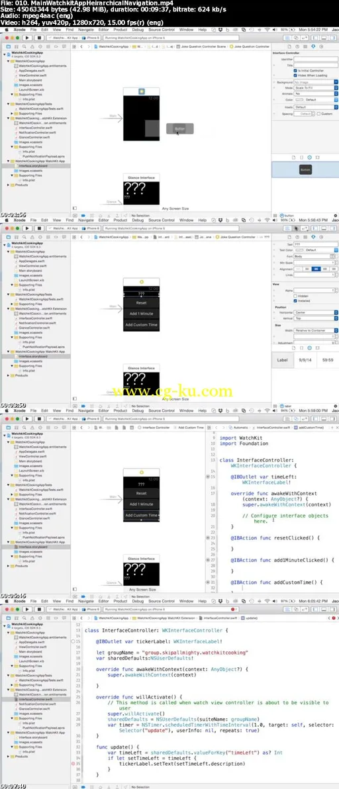Select Object library icon in 00:01:55 frame
339x789 pixels.
point(309,158)
